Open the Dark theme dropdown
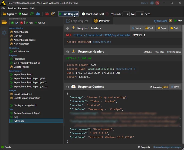 click(x=144, y=3)
